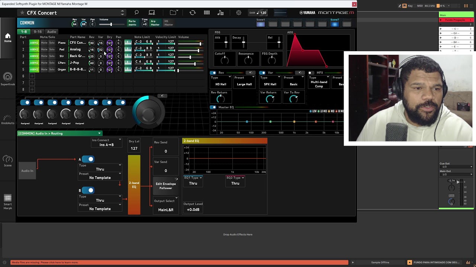Open the EQ2 Type dropdown
The width and height of the screenshot is (476, 267).
tap(235, 181)
